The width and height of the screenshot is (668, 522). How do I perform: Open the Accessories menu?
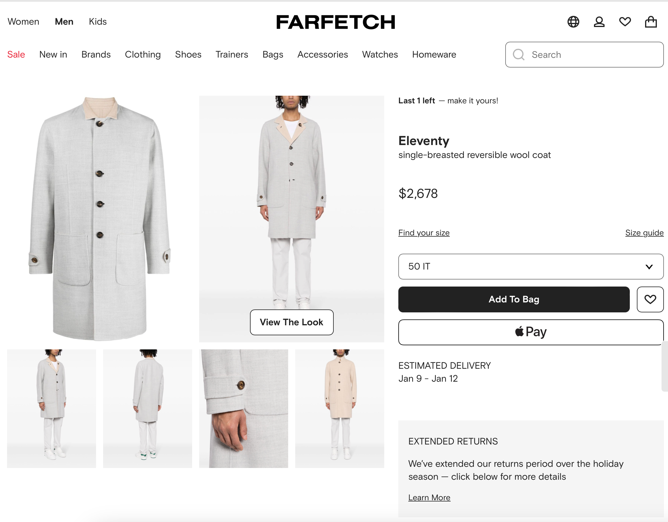pyautogui.click(x=323, y=54)
